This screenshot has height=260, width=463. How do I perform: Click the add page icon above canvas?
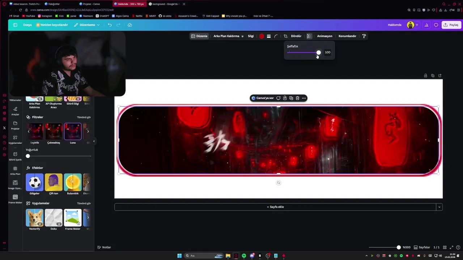point(440,75)
